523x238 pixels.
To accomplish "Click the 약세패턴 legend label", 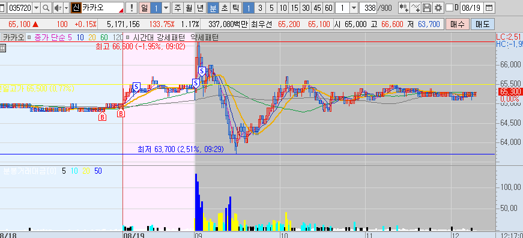I will point(205,37).
